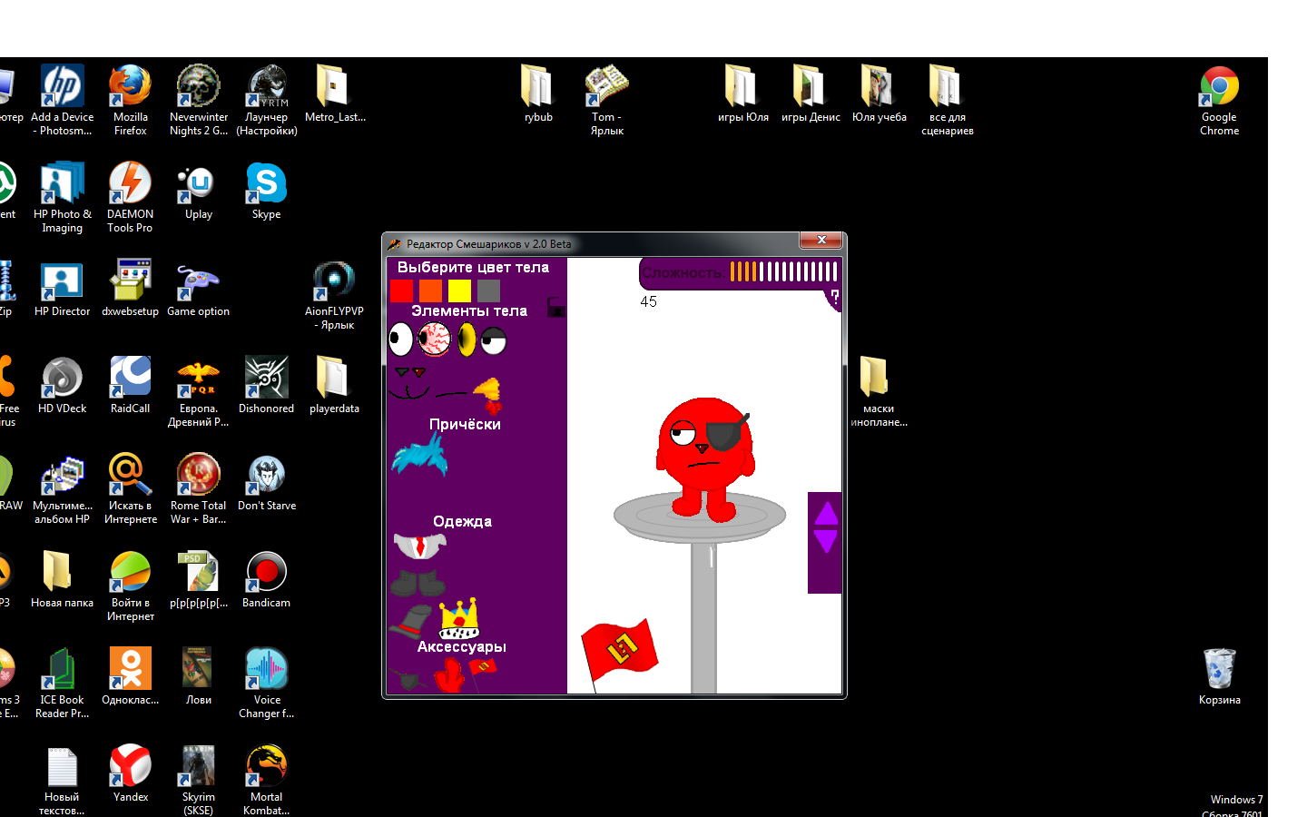Open the Новая папка folder

coord(62,579)
